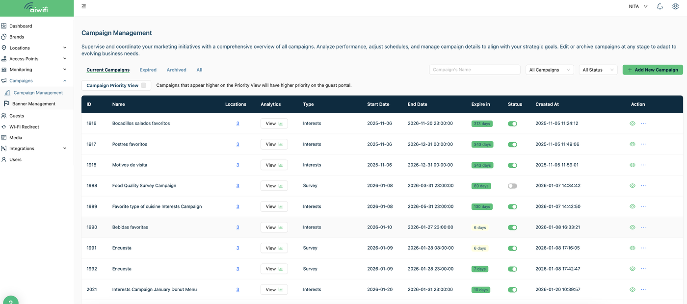The width and height of the screenshot is (687, 304).
Task: Open the settings gear icon
Action: coord(675,6)
